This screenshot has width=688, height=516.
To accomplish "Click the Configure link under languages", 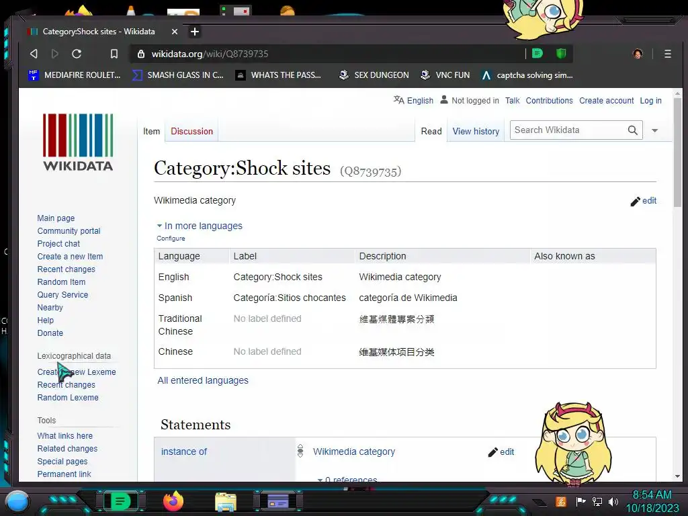I will [171, 239].
